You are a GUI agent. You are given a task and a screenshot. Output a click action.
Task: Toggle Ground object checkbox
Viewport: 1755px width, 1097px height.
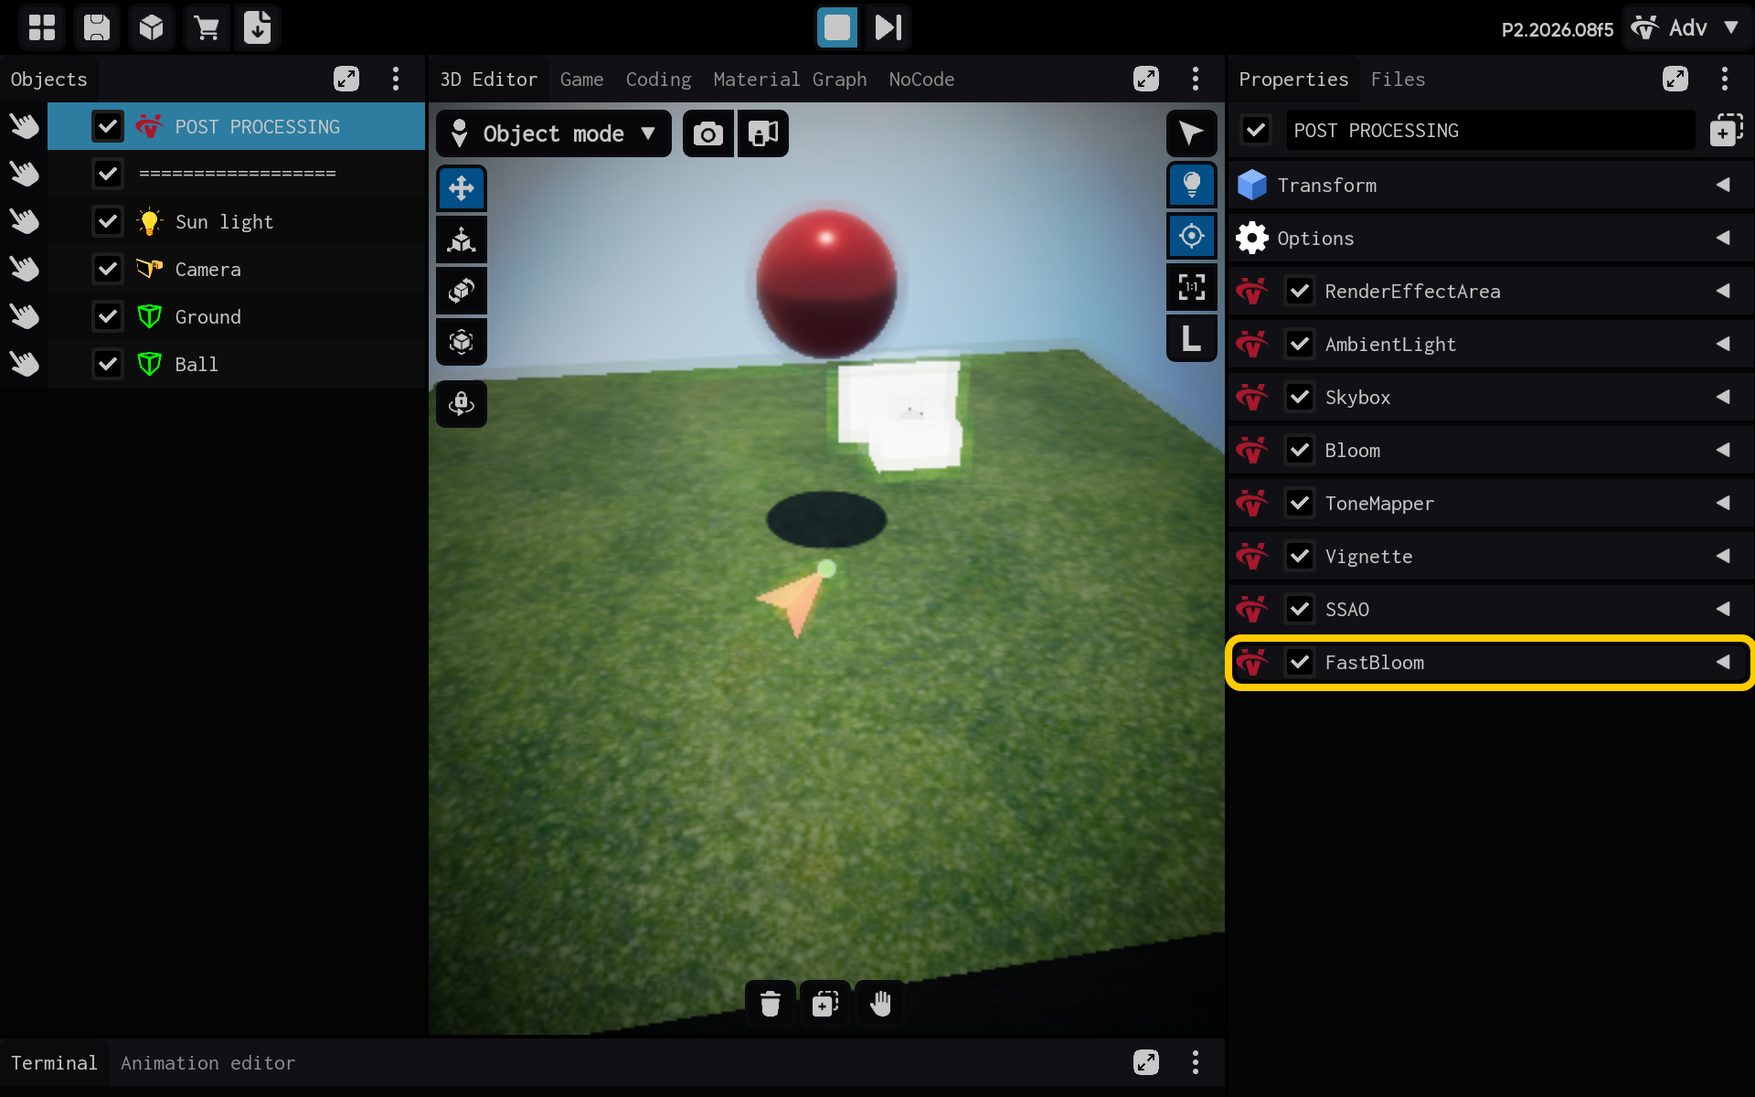tap(108, 316)
